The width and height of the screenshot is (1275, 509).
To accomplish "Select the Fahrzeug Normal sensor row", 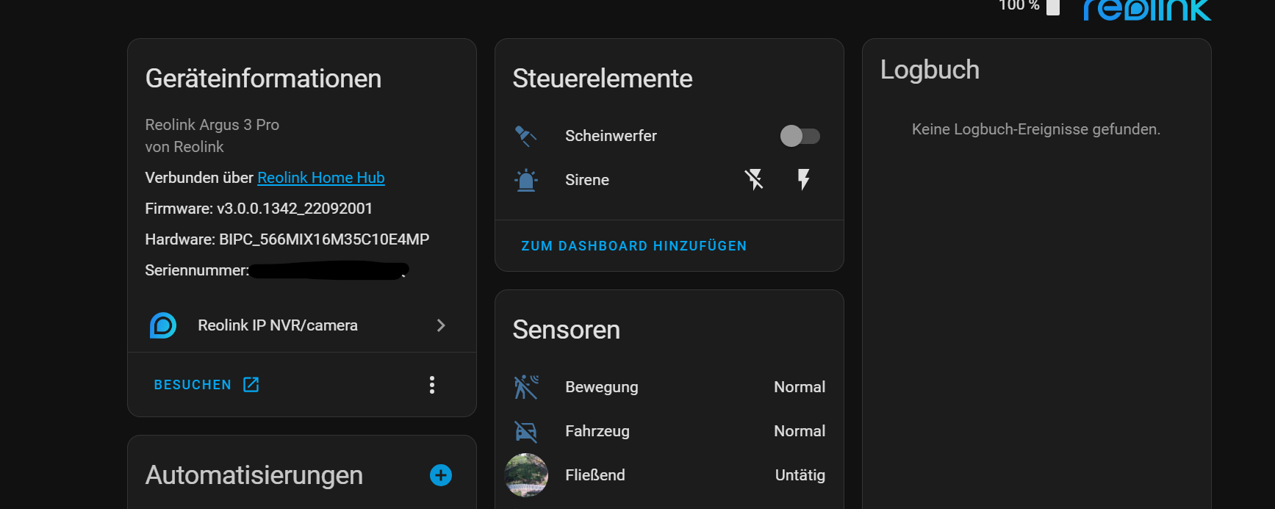I will tap(669, 431).
